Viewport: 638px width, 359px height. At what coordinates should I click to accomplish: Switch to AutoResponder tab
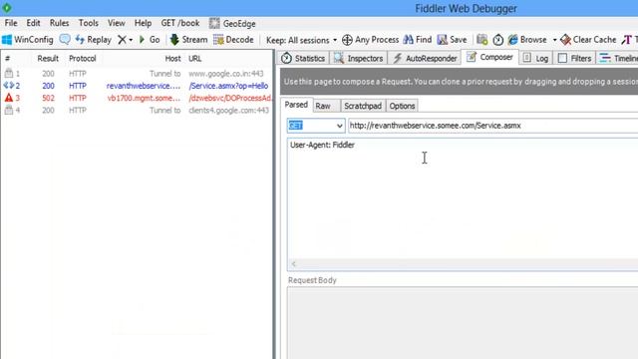click(x=425, y=58)
